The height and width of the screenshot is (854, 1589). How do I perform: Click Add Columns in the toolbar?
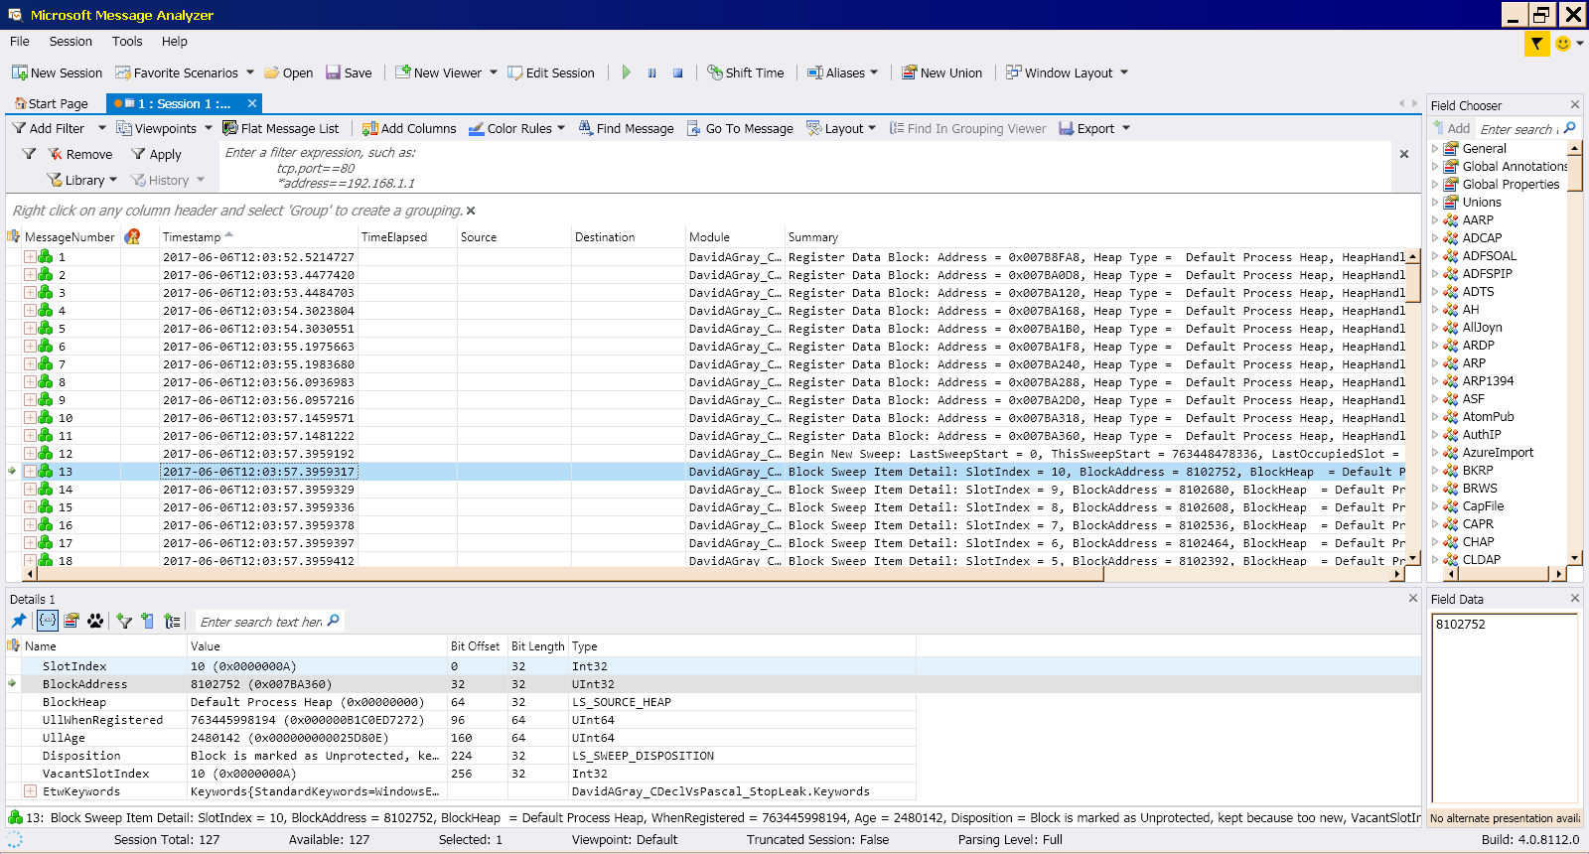coord(409,128)
